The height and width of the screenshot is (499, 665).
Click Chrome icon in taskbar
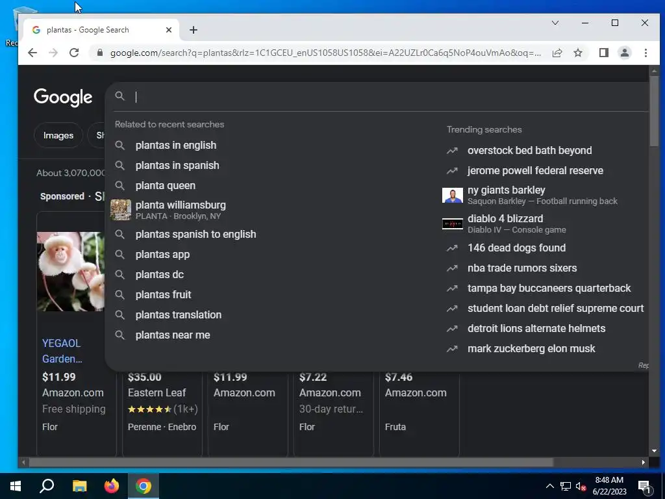tap(144, 486)
